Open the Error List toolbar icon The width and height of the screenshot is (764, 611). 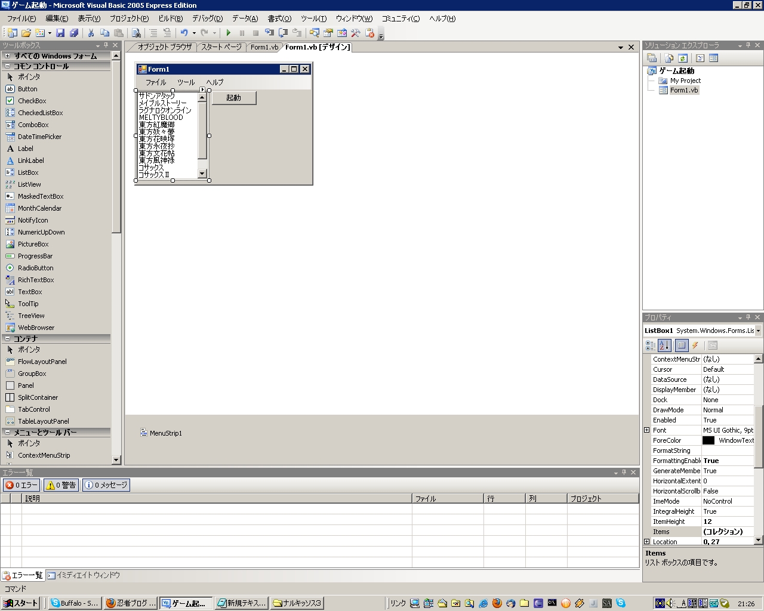pyautogui.click(x=369, y=33)
